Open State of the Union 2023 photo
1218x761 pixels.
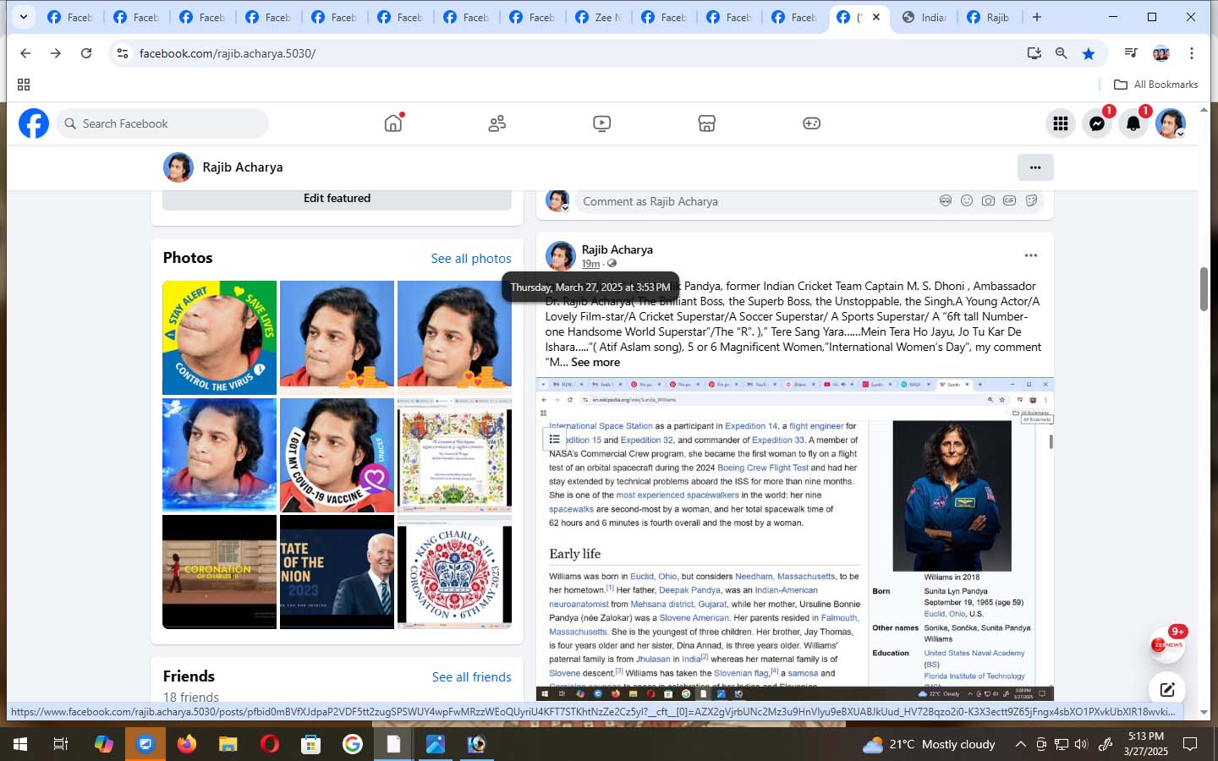(x=337, y=572)
